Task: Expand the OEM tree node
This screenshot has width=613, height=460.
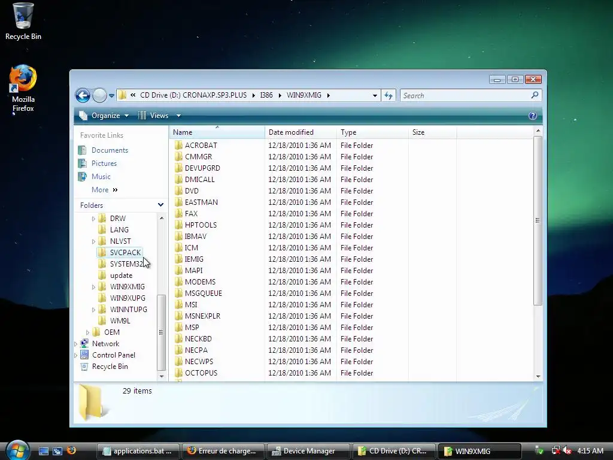Action: 87,332
